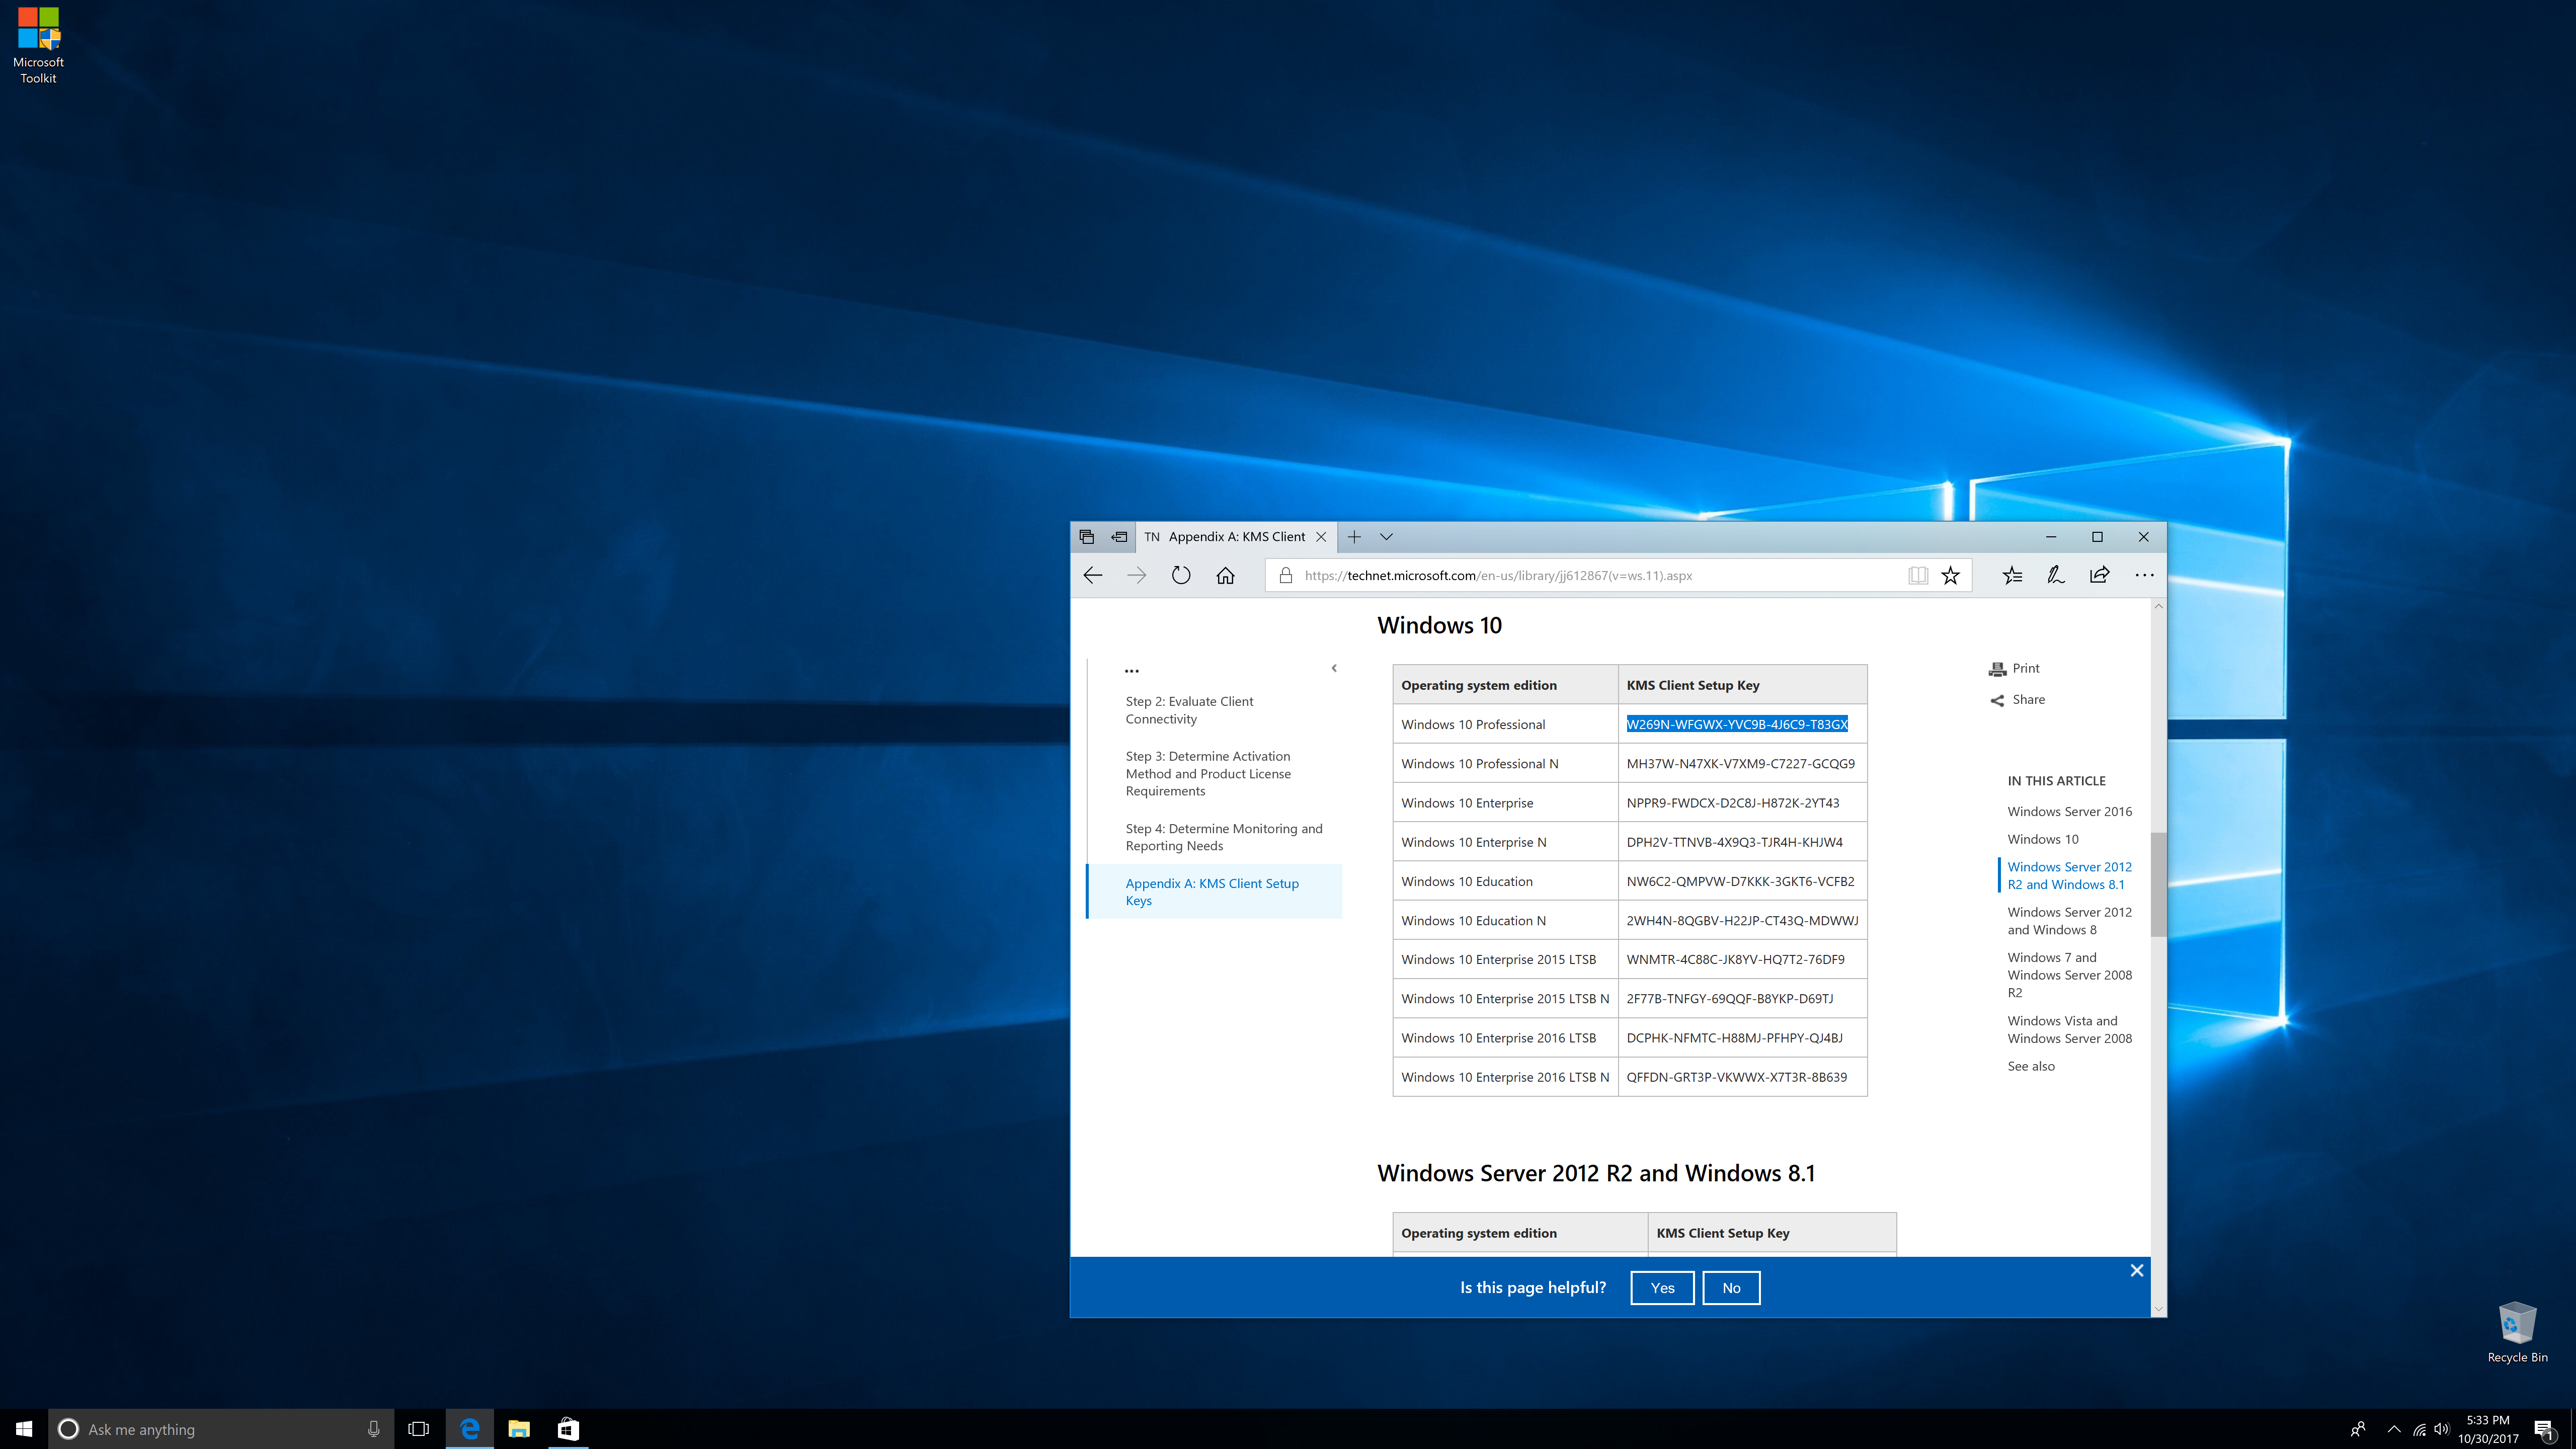Open Action Center notifications icon

(x=2545, y=1430)
